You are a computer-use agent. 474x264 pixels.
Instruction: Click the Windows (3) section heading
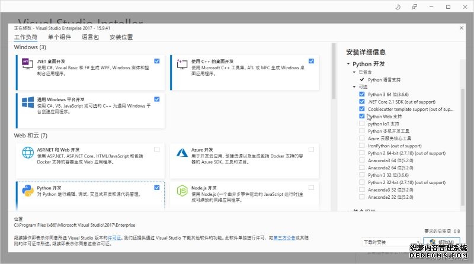[x=30, y=47]
